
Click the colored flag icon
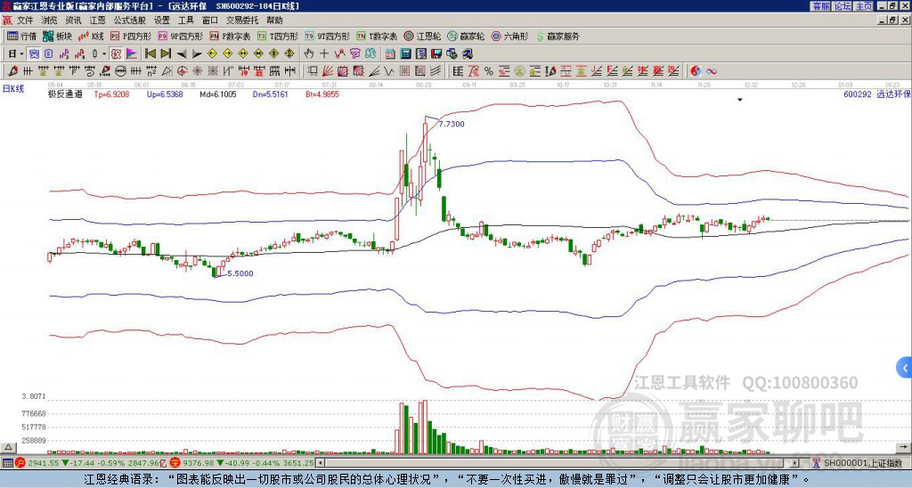tap(132, 53)
